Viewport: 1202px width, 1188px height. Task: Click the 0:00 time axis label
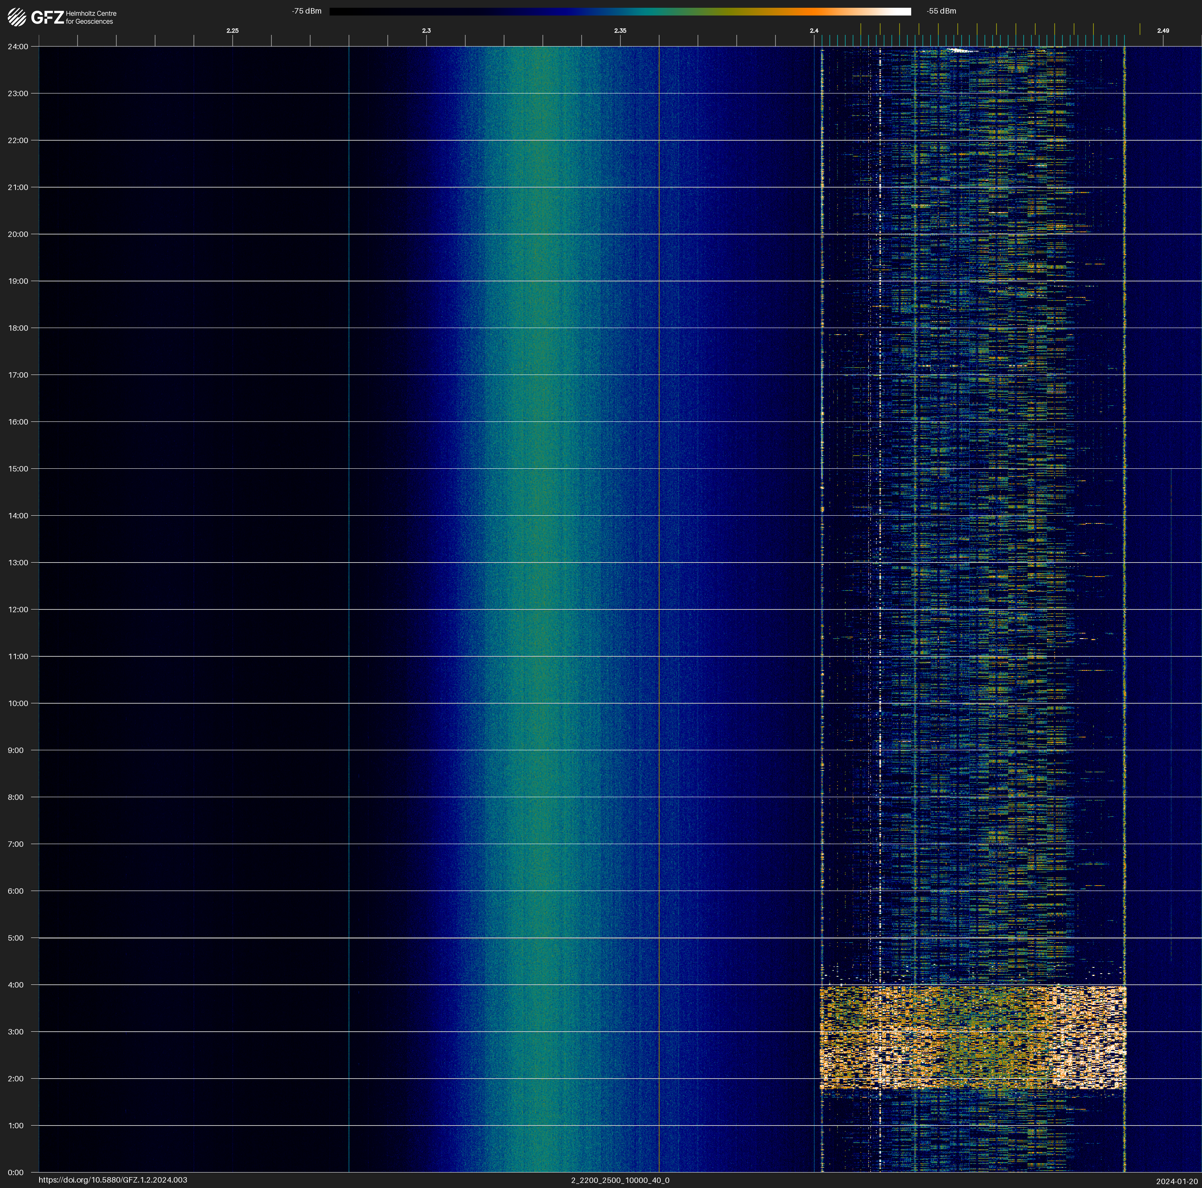16,1172
